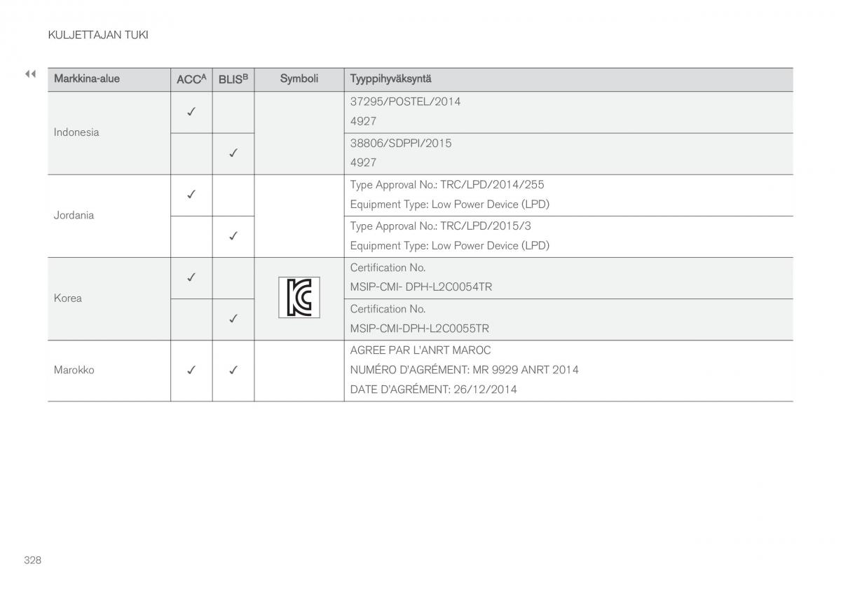Click the ACC column header

(x=191, y=79)
